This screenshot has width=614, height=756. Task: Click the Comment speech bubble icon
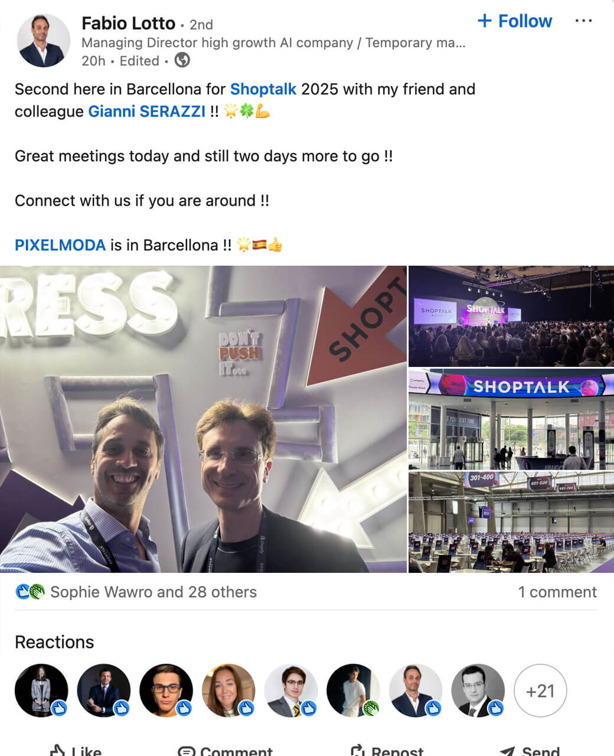click(187, 751)
